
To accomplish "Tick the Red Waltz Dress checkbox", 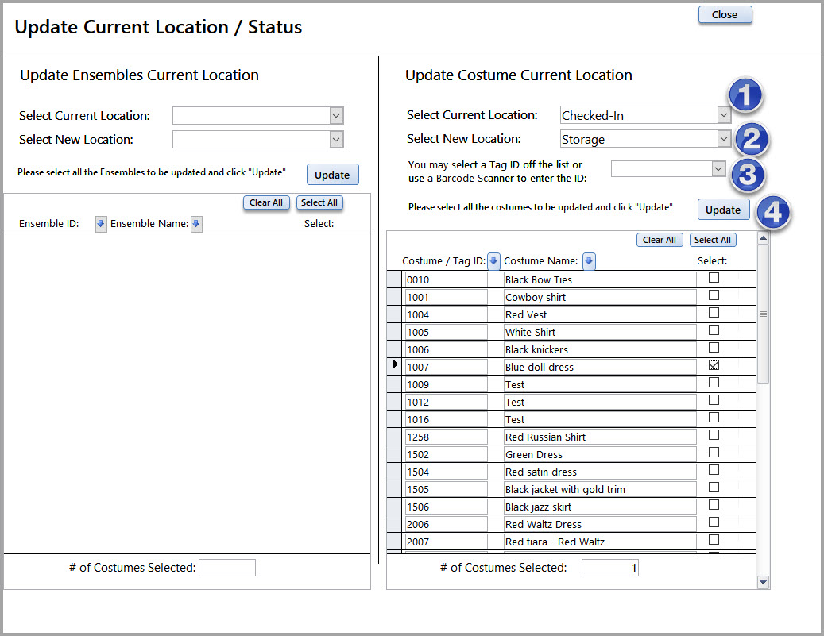I will pos(714,522).
